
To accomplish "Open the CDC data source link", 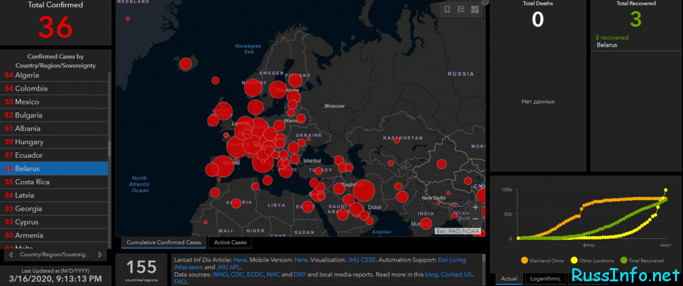I will pyautogui.click(x=237, y=275).
